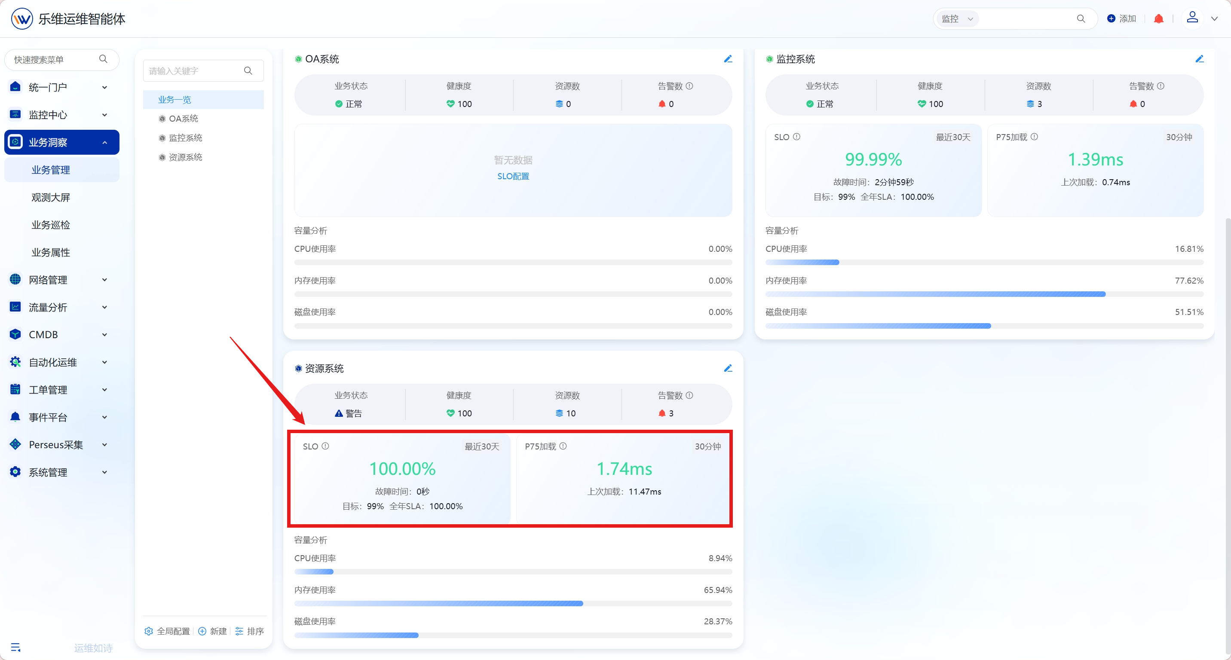Viewport: 1231px width, 660px height.
Task: Click the 99.99% SLO value in 监控系统
Action: pos(873,159)
